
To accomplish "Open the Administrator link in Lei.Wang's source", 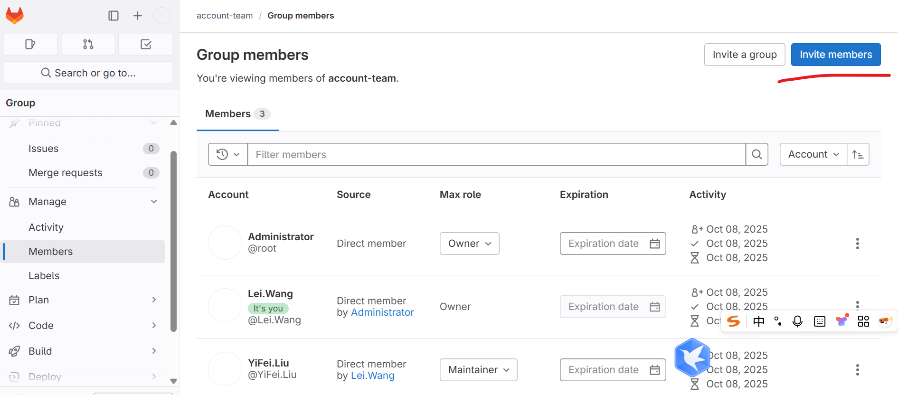I will click(x=382, y=312).
